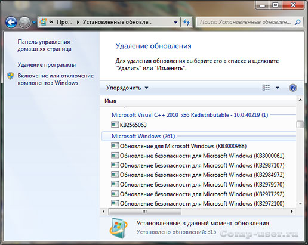Click the magnifier search icon
308x245 pixels.
(x=298, y=22)
